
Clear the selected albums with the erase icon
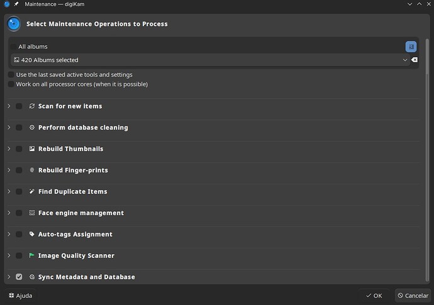(x=415, y=60)
